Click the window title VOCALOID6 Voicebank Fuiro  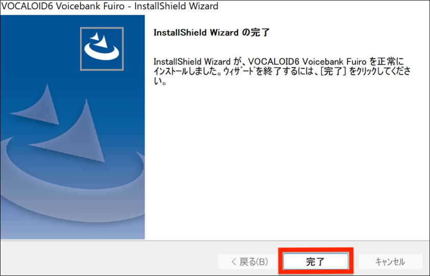pyautogui.click(x=63, y=6)
